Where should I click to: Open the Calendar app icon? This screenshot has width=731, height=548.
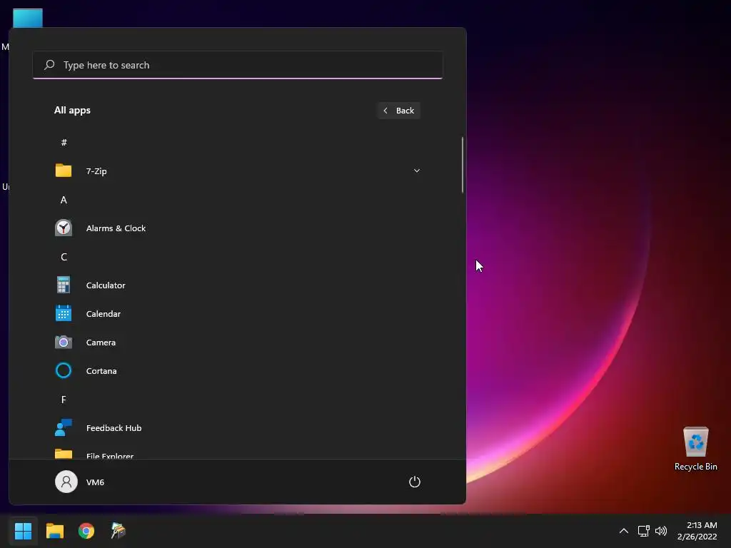click(x=64, y=313)
